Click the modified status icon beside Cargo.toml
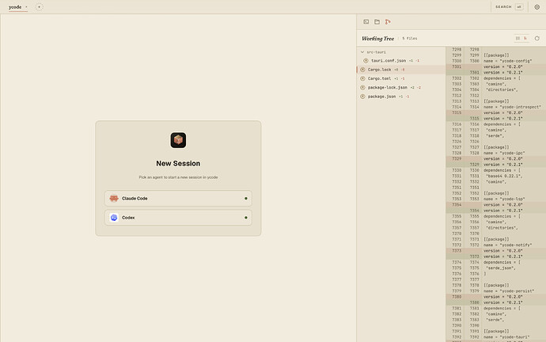 tap(362, 78)
